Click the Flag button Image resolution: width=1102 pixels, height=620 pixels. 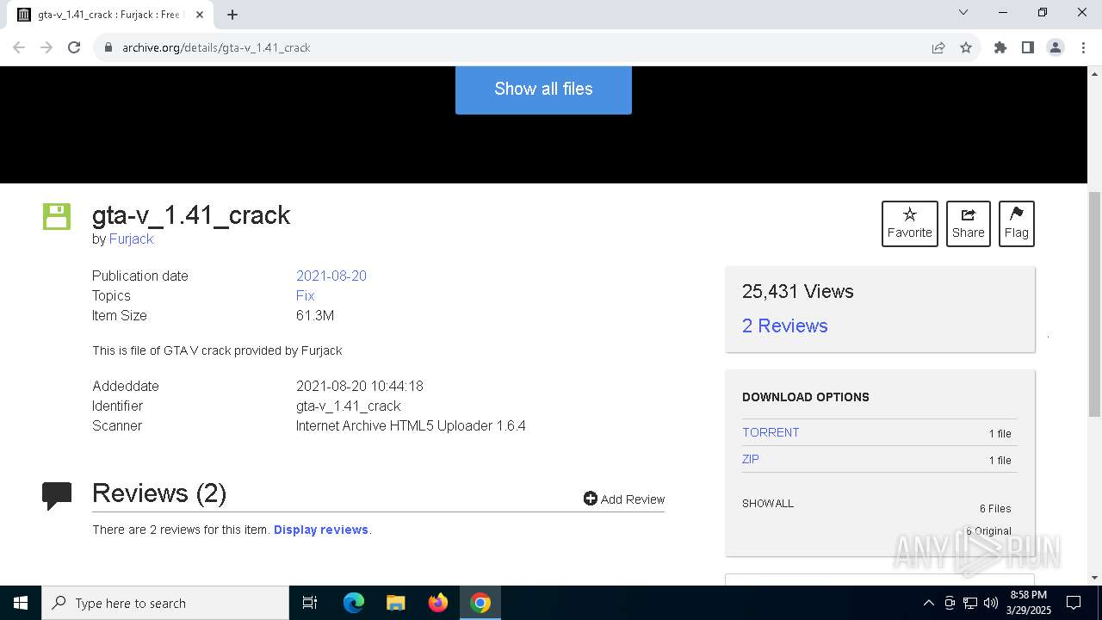coord(1017,224)
